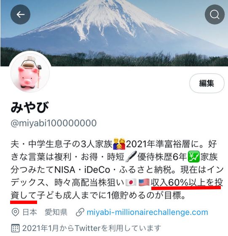Viewport: 228px width, 236px height.
Task: Open search with the magnifier icon
Action: (215, 14)
